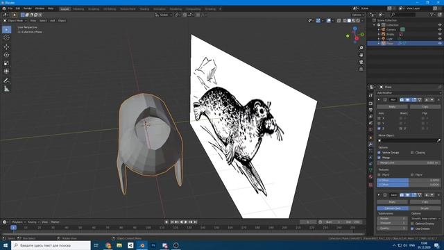Collapse the Subdivision modifier panel
Image resolution: width=444 pixels, height=250 pixels.
379,195
